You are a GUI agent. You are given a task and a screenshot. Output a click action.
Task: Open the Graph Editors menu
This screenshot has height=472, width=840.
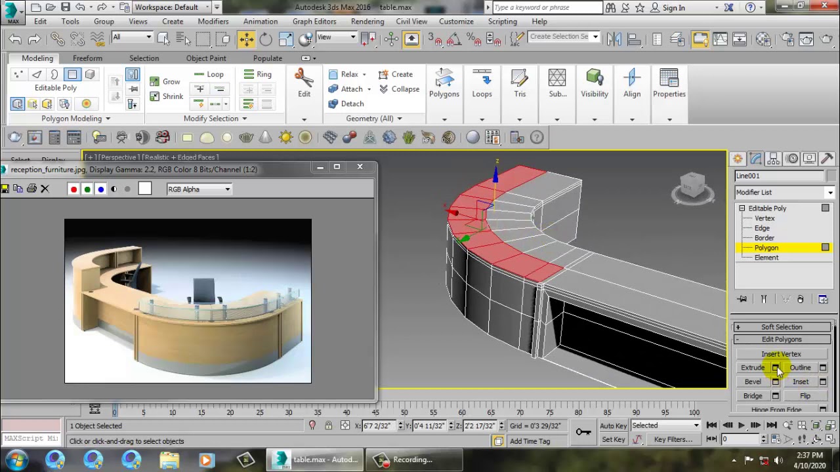tap(314, 22)
